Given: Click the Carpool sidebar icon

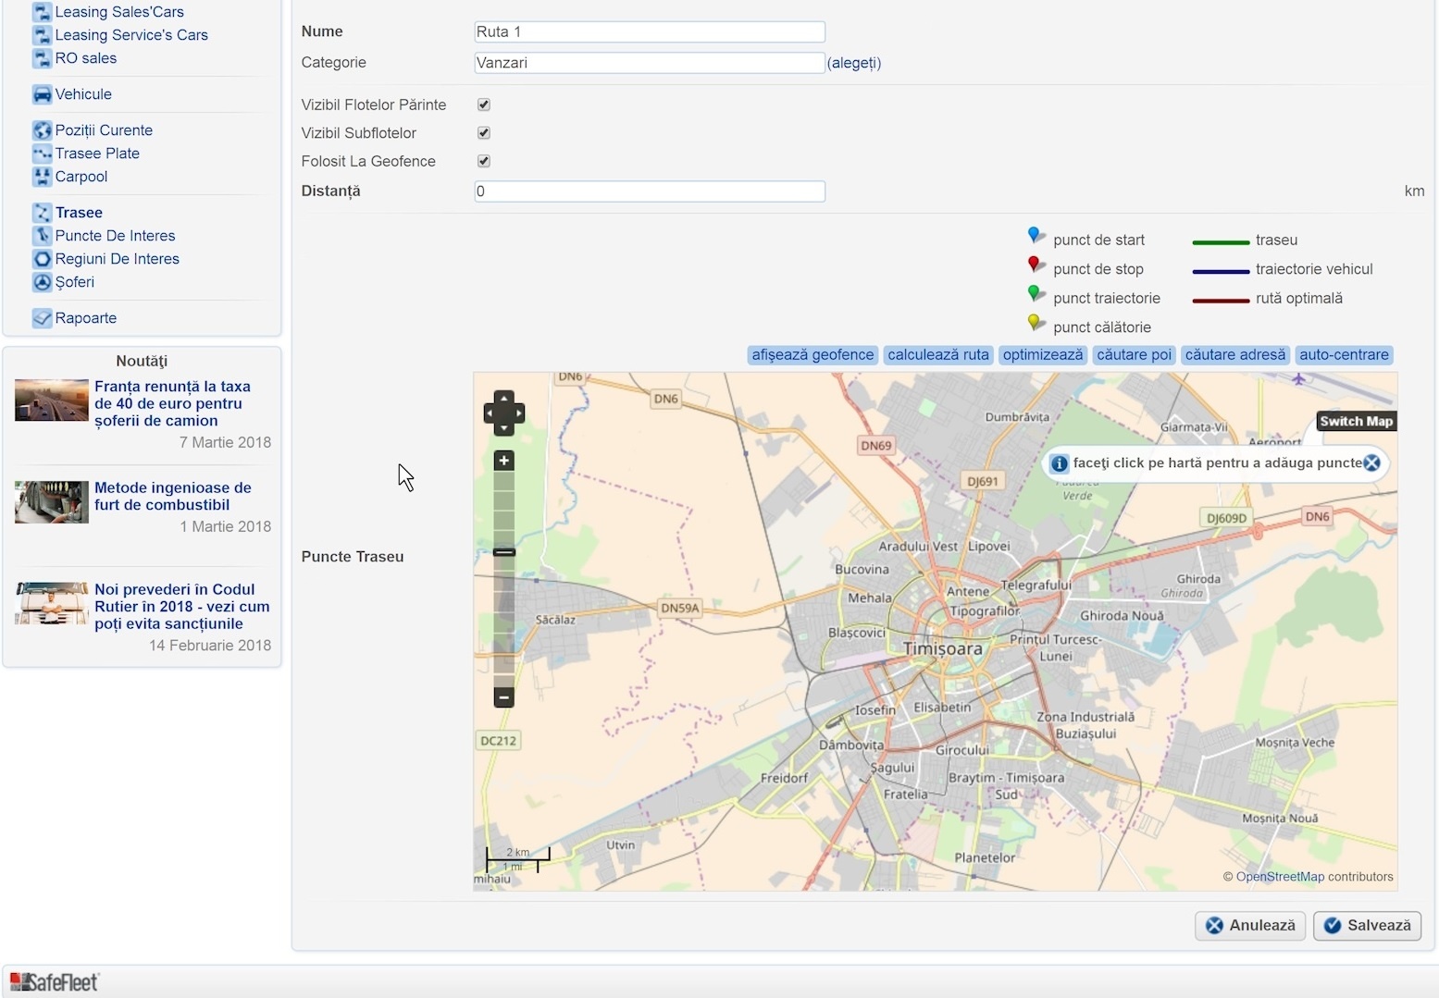Looking at the screenshot, I should (42, 177).
